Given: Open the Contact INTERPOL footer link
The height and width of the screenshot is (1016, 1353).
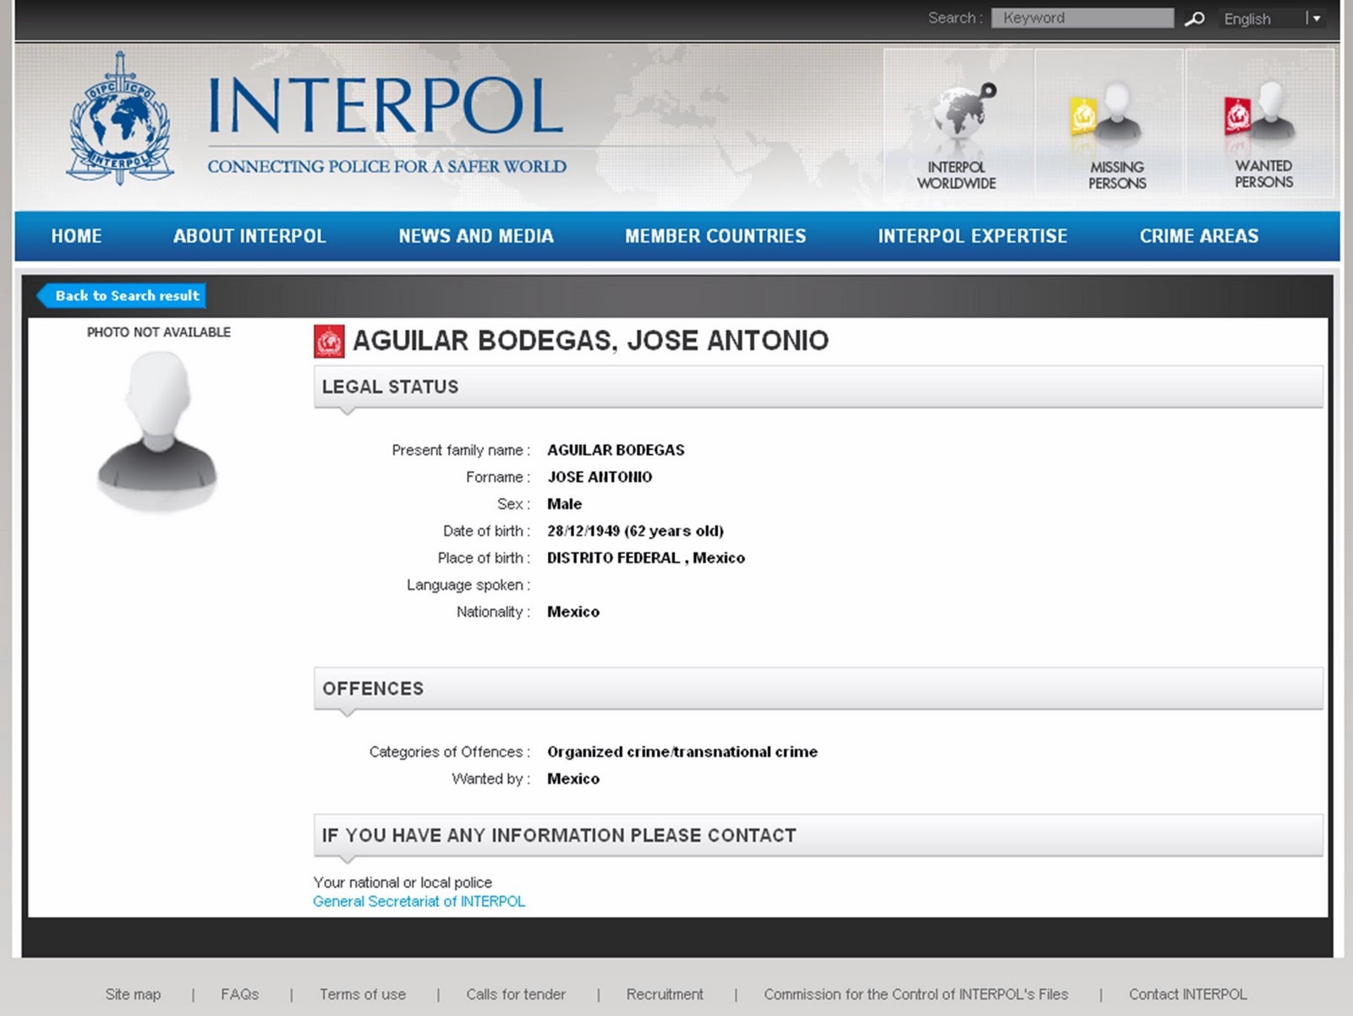Looking at the screenshot, I should [1187, 994].
